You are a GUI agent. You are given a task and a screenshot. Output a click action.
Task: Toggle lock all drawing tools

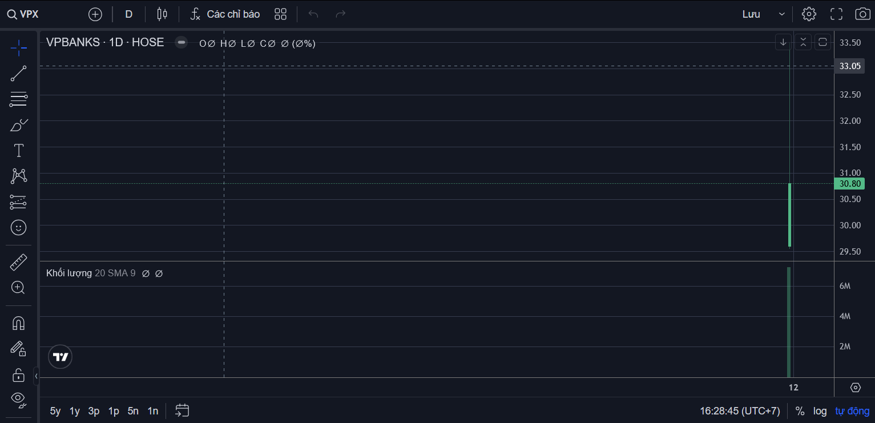click(x=18, y=374)
